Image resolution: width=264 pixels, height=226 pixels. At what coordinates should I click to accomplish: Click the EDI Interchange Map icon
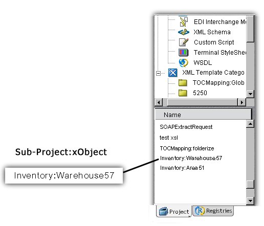click(184, 21)
